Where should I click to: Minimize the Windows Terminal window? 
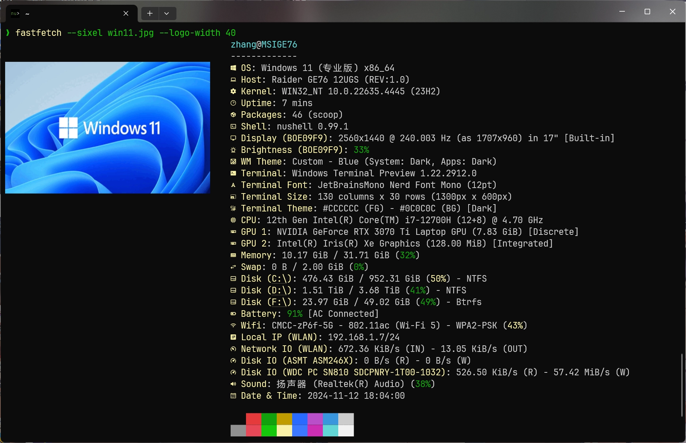click(622, 12)
